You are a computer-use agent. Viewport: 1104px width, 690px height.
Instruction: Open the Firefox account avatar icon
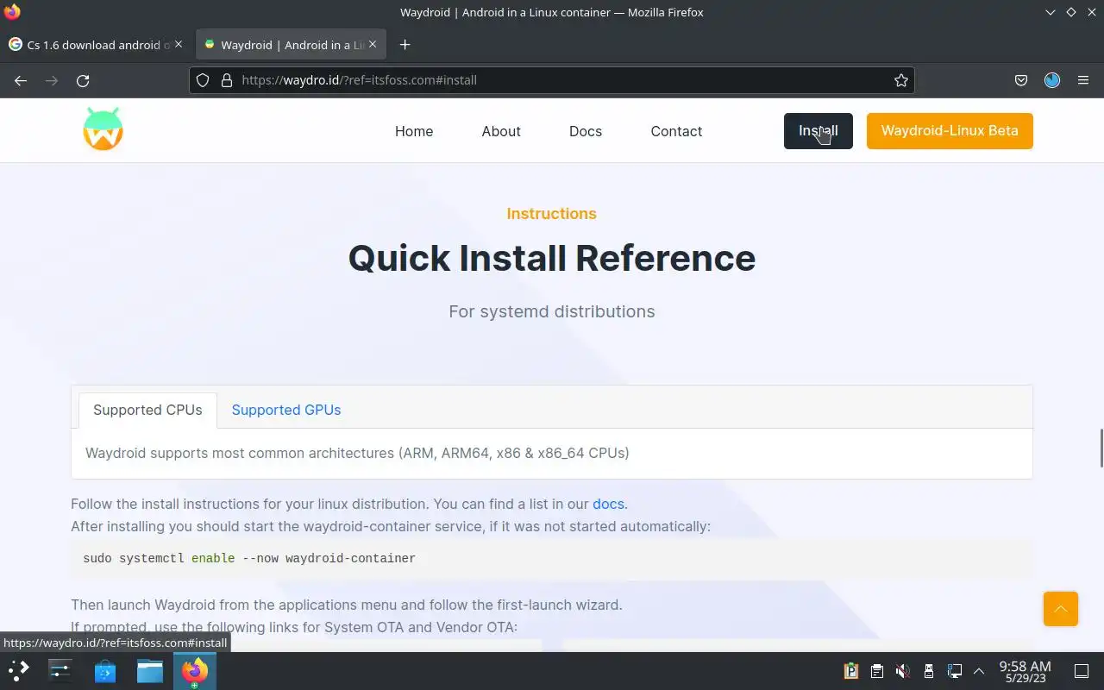click(1052, 80)
